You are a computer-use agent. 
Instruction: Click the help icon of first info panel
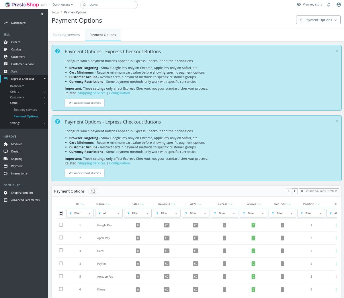click(58, 51)
